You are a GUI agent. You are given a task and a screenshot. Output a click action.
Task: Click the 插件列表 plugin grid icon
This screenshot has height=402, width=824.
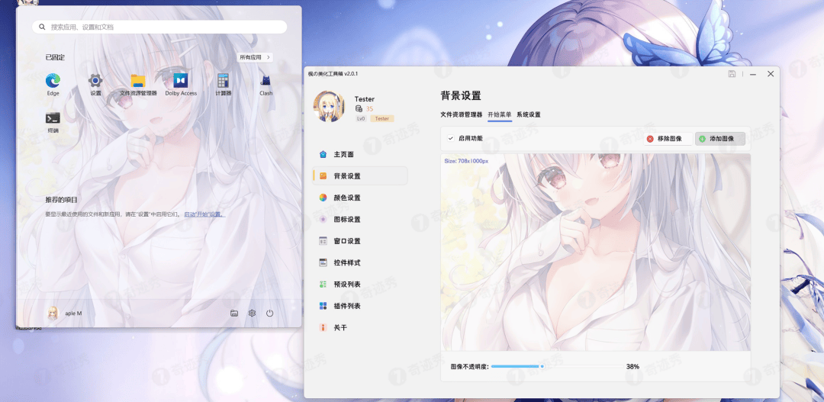[323, 306]
